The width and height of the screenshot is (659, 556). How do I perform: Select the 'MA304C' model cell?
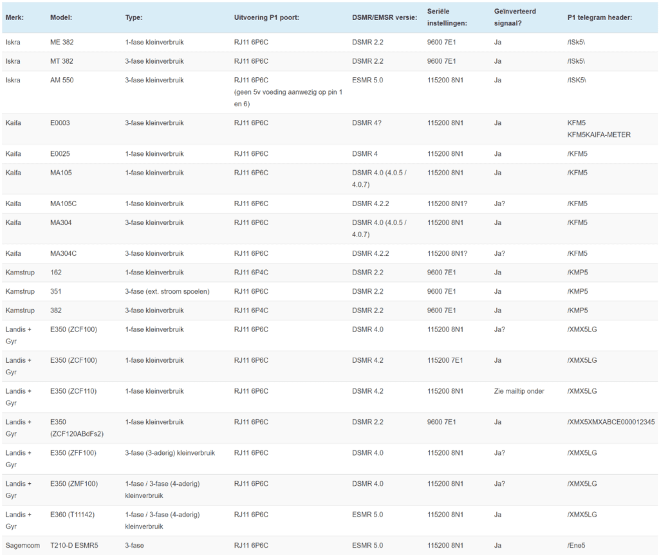[x=64, y=253]
